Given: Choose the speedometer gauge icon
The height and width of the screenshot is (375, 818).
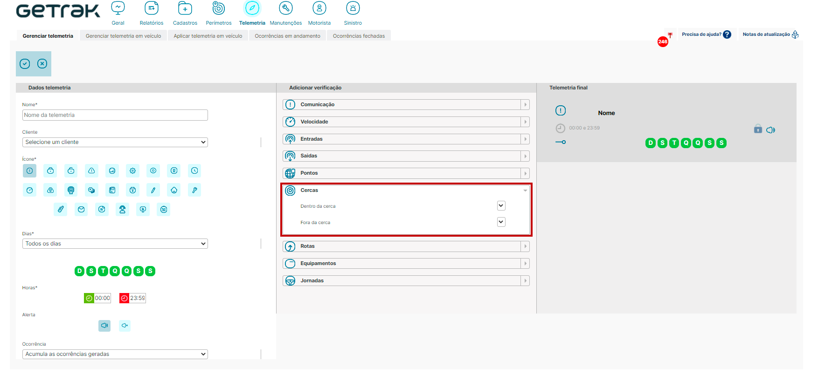Looking at the screenshot, I should click(29, 190).
